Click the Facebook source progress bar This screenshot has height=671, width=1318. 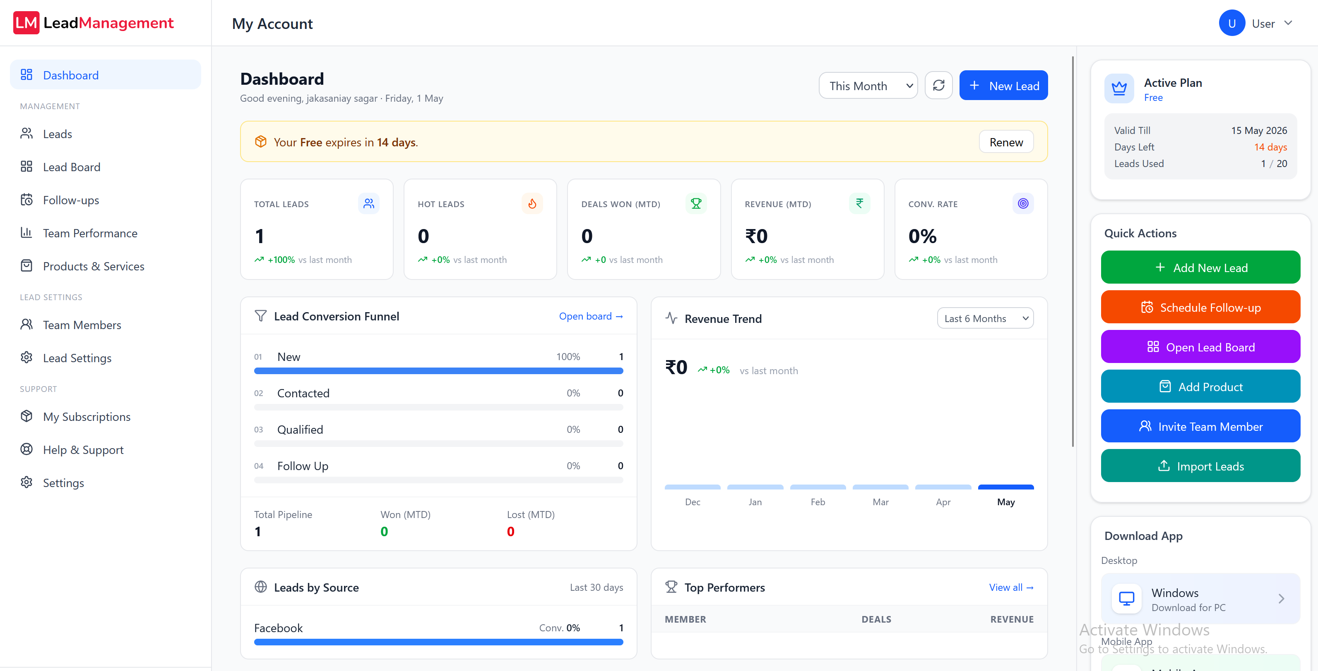(x=438, y=642)
